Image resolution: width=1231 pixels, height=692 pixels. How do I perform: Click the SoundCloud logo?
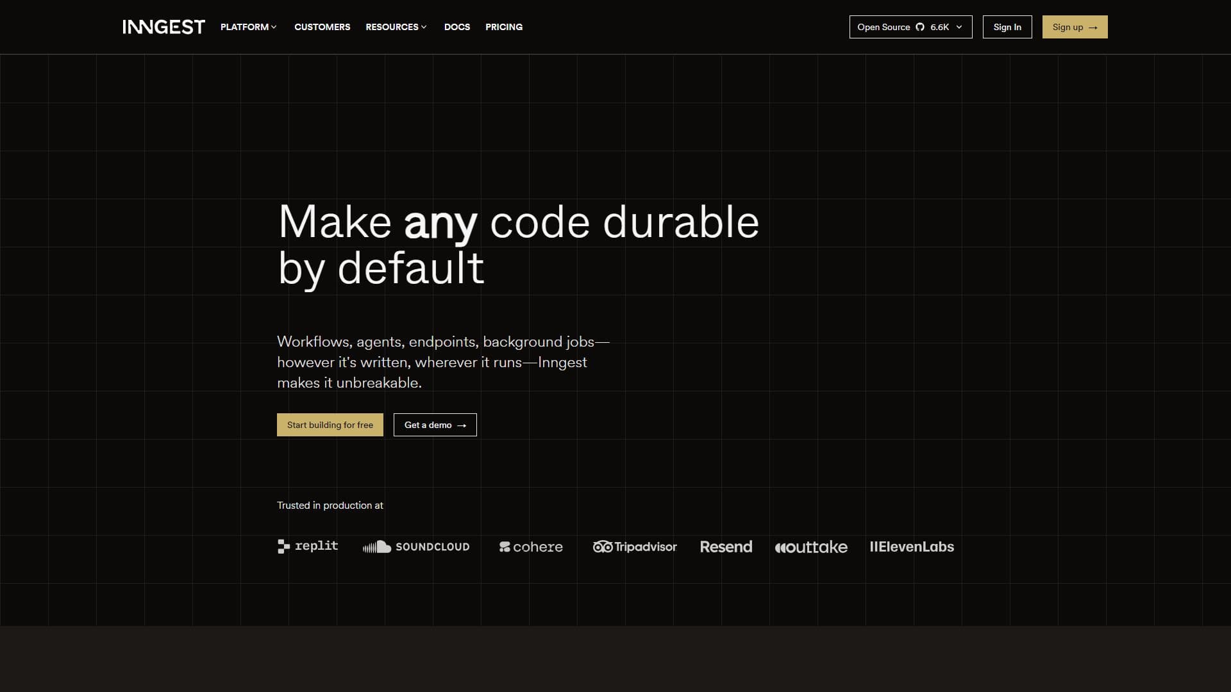point(416,547)
